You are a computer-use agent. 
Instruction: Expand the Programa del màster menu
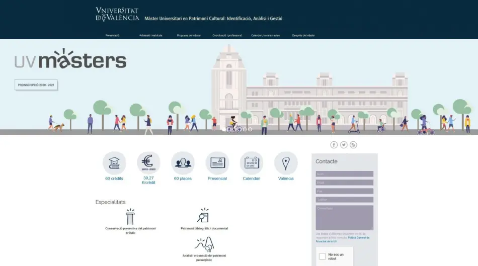[189, 35]
